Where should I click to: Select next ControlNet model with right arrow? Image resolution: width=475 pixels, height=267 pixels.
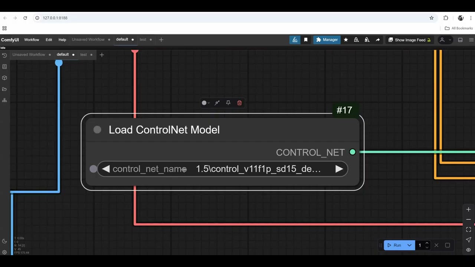click(339, 169)
